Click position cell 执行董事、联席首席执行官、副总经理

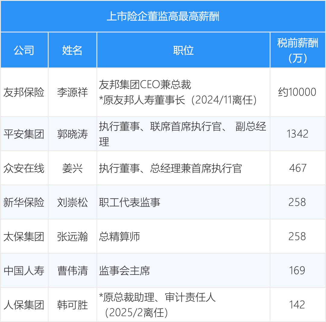click(x=184, y=134)
